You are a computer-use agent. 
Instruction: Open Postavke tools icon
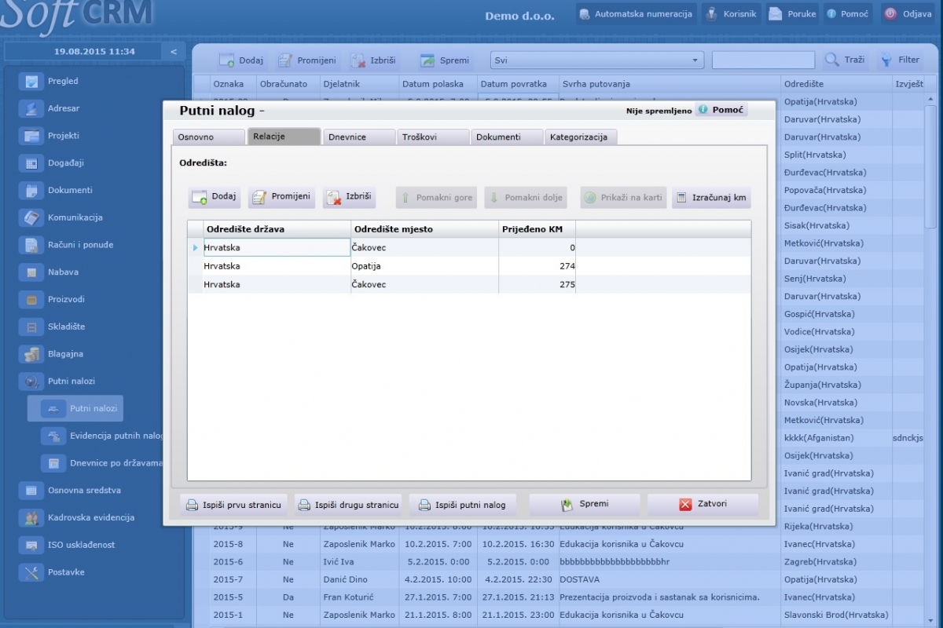tap(32, 572)
